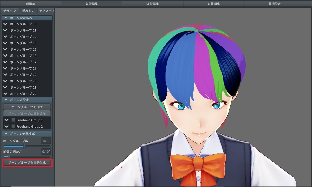Expand ボーングループ 11 chevron

pyautogui.click(x=5, y=30)
